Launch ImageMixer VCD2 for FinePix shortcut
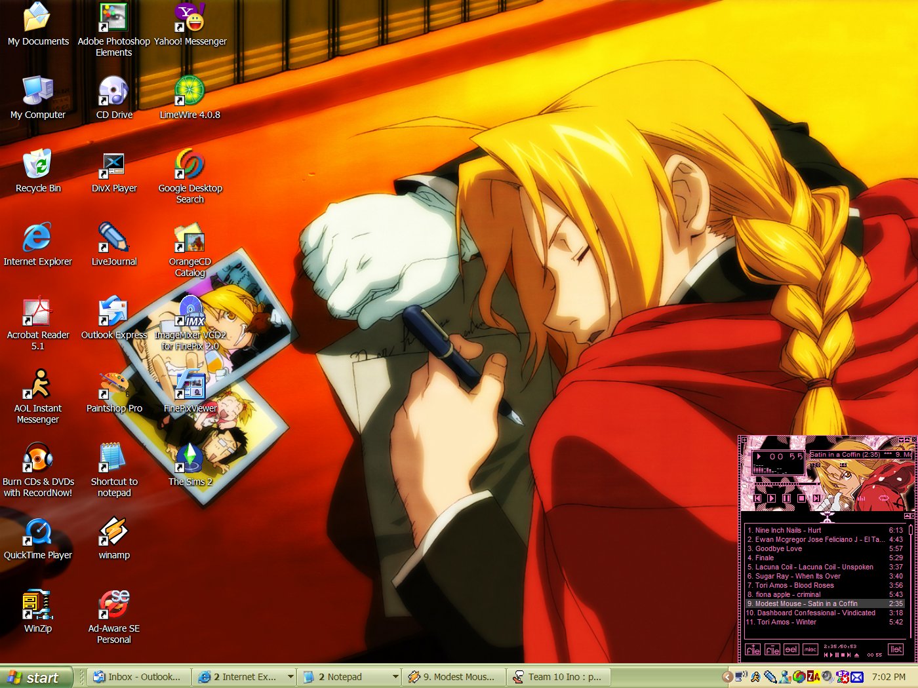 [190, 324]
